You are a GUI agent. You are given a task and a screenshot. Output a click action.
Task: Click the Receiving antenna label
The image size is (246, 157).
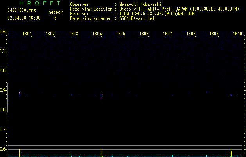coord(90,18)
